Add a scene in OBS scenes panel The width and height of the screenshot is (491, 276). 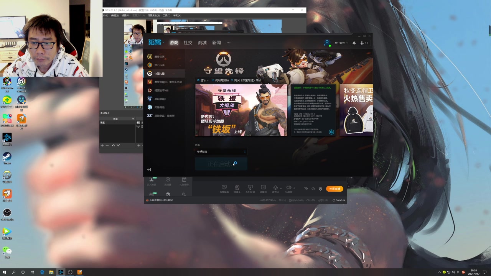pyautogui.click(x=102, y=145)
